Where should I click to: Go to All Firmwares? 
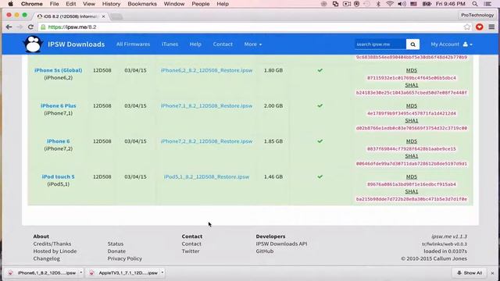coord(133,44)
